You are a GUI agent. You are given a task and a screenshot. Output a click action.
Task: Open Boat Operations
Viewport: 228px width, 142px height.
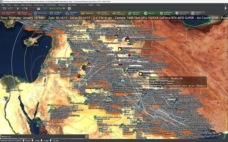119,13
